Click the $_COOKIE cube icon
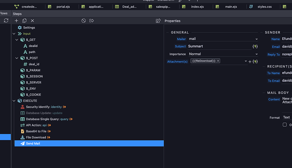This screenshot has width=292, height=168. [22, 95]
